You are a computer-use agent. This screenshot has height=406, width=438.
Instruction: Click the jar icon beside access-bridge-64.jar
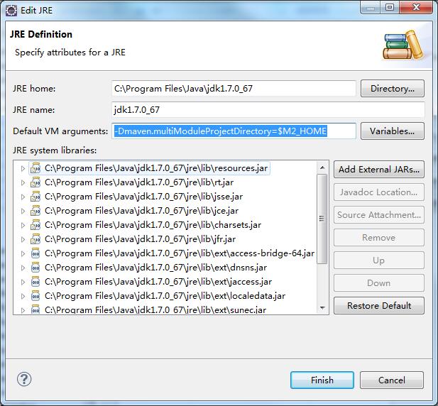[35, 253]
